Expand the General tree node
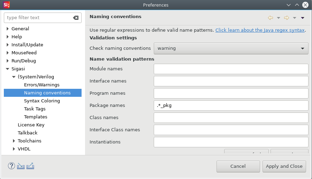 (x=8, y=29)
